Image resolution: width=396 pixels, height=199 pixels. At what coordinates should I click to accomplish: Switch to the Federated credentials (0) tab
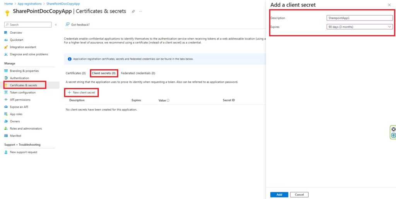coord(138,73)
